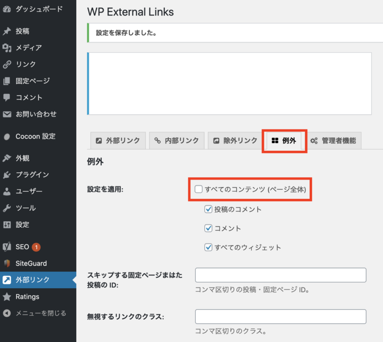383x342 pixels.
Task: Focus 無視するリンクのクラス input field
Action: (x=281, y=317)
